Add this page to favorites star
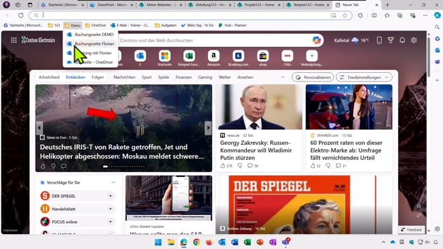 [x=345, y=15]
